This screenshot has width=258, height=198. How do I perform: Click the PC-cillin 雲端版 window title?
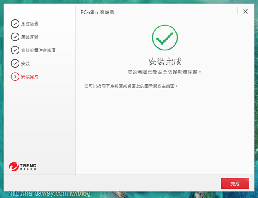tap(97, 12)
